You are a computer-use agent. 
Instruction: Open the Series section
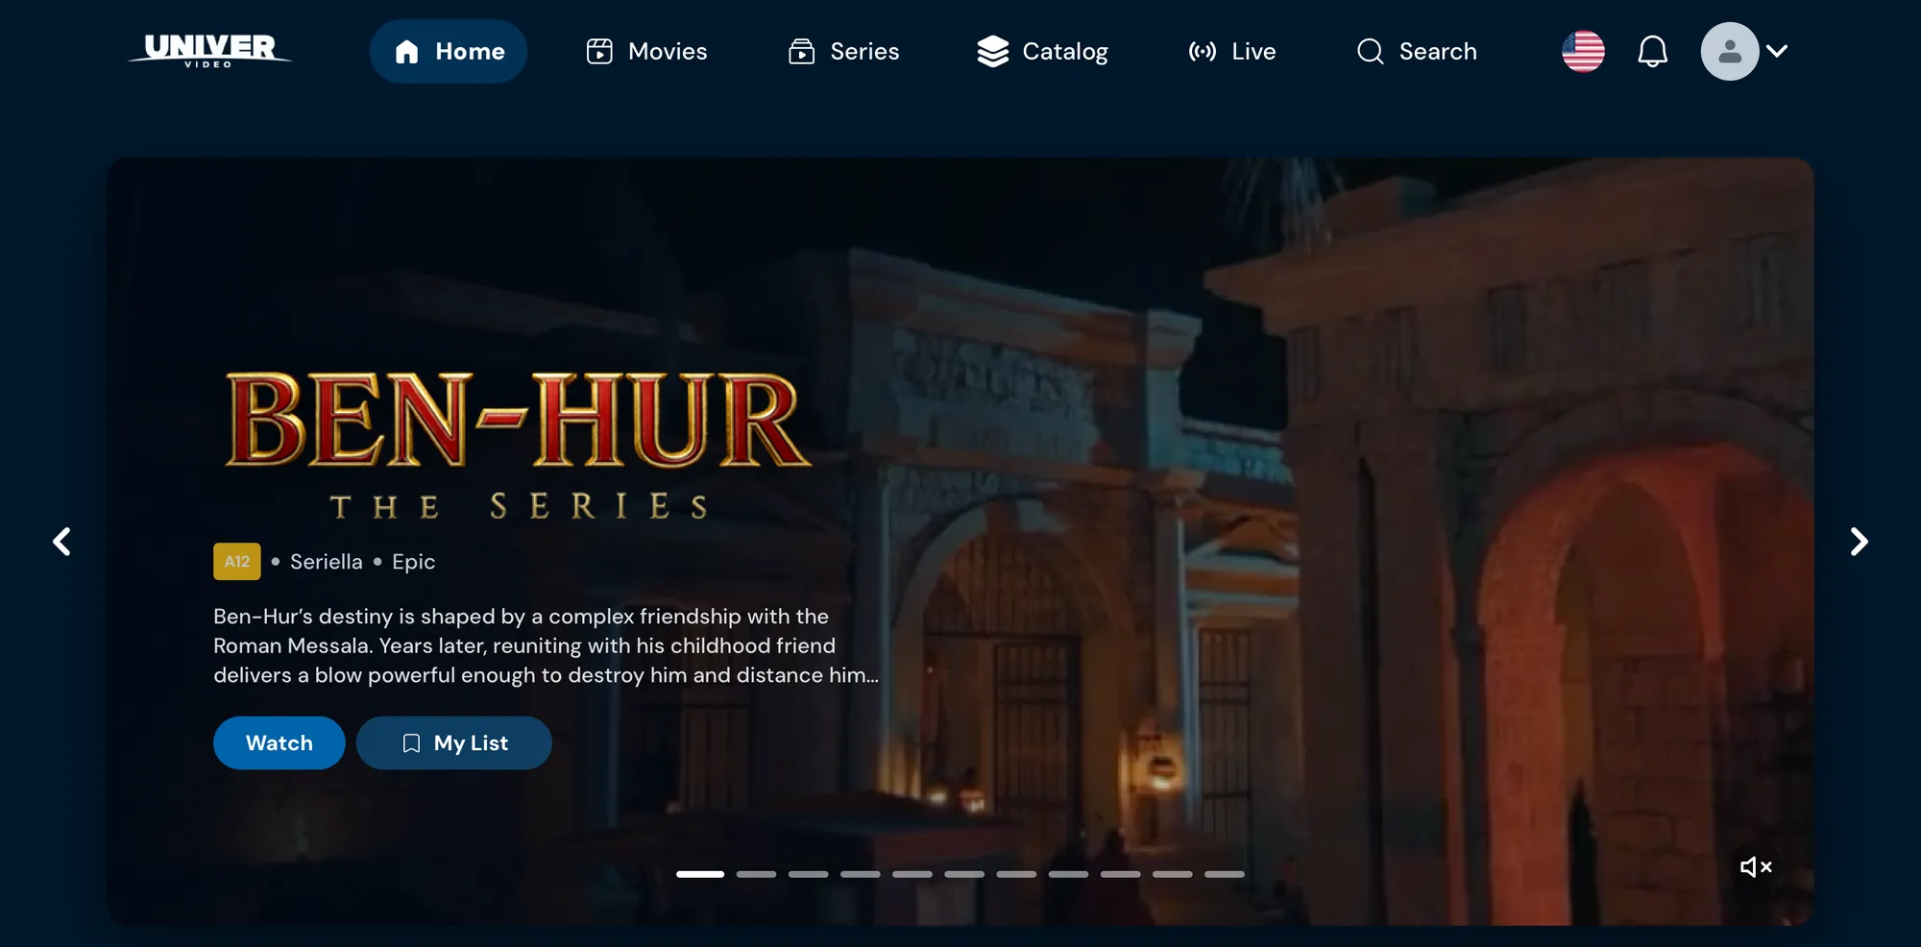pos(843,51)
